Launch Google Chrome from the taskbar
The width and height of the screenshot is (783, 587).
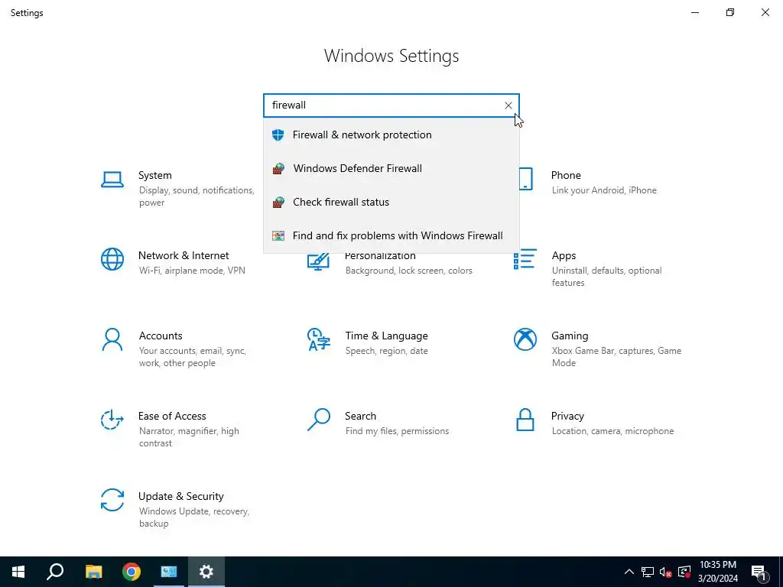click(132, 572)
